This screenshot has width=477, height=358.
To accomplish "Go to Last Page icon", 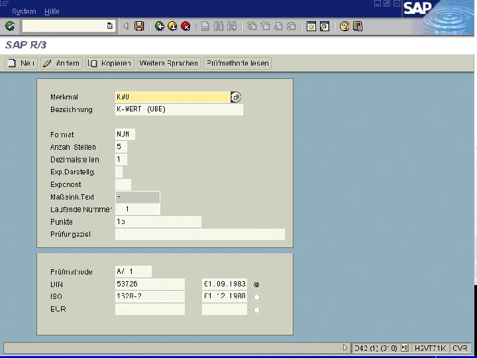I will pyautogui.click(x=291, y=26).
